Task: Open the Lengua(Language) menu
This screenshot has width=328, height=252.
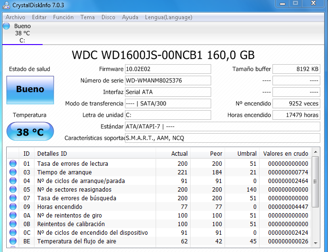Action: coord(169,17)
